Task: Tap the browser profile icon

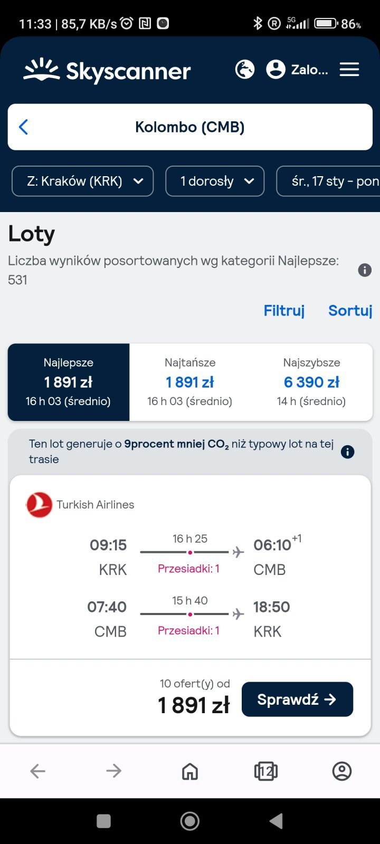Action: point(342,771)
